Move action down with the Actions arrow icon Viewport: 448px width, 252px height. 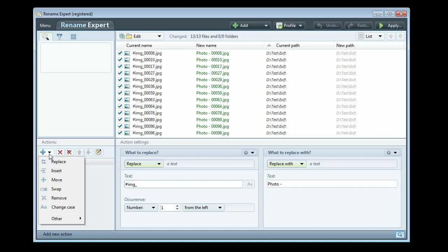(x=89, y=152)
